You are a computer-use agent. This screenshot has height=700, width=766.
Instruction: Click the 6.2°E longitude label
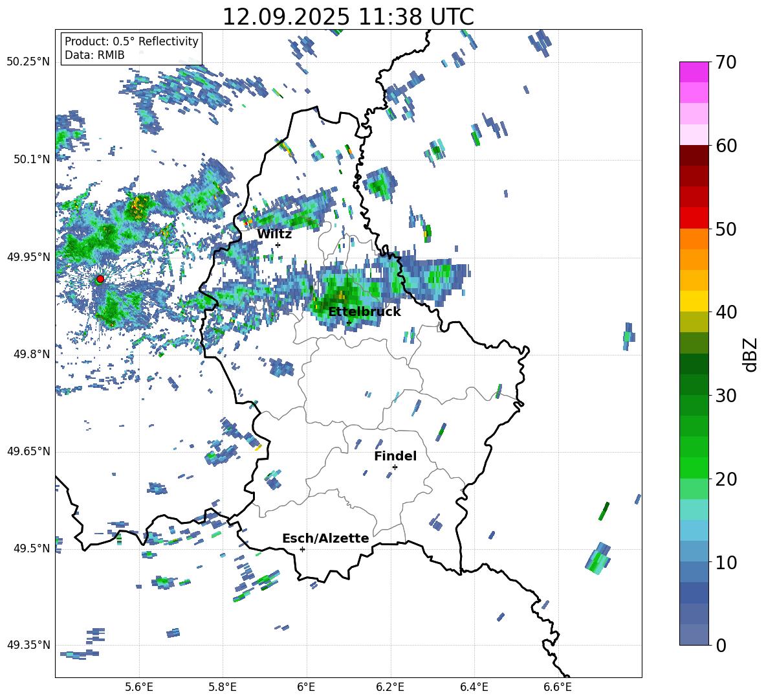point(390,687)
